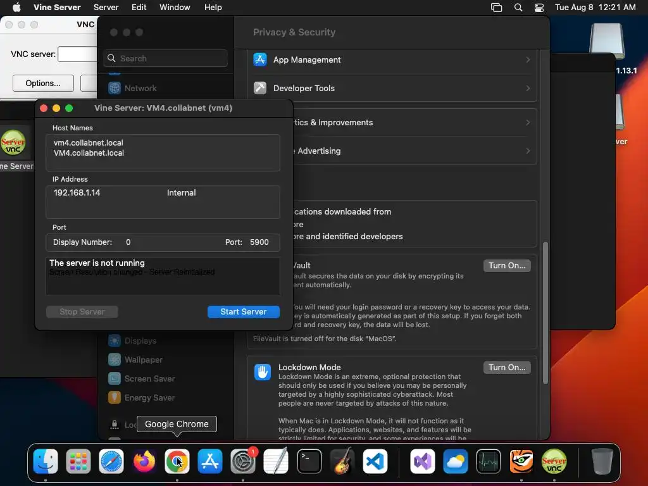Open the Trash in the Dock

pyautogui.click(x=602, y=461)
